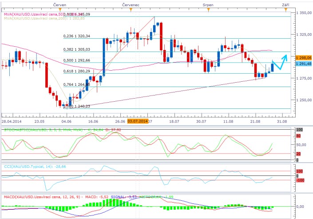Select the blue forecast arrow drawing

coord(280,62)
